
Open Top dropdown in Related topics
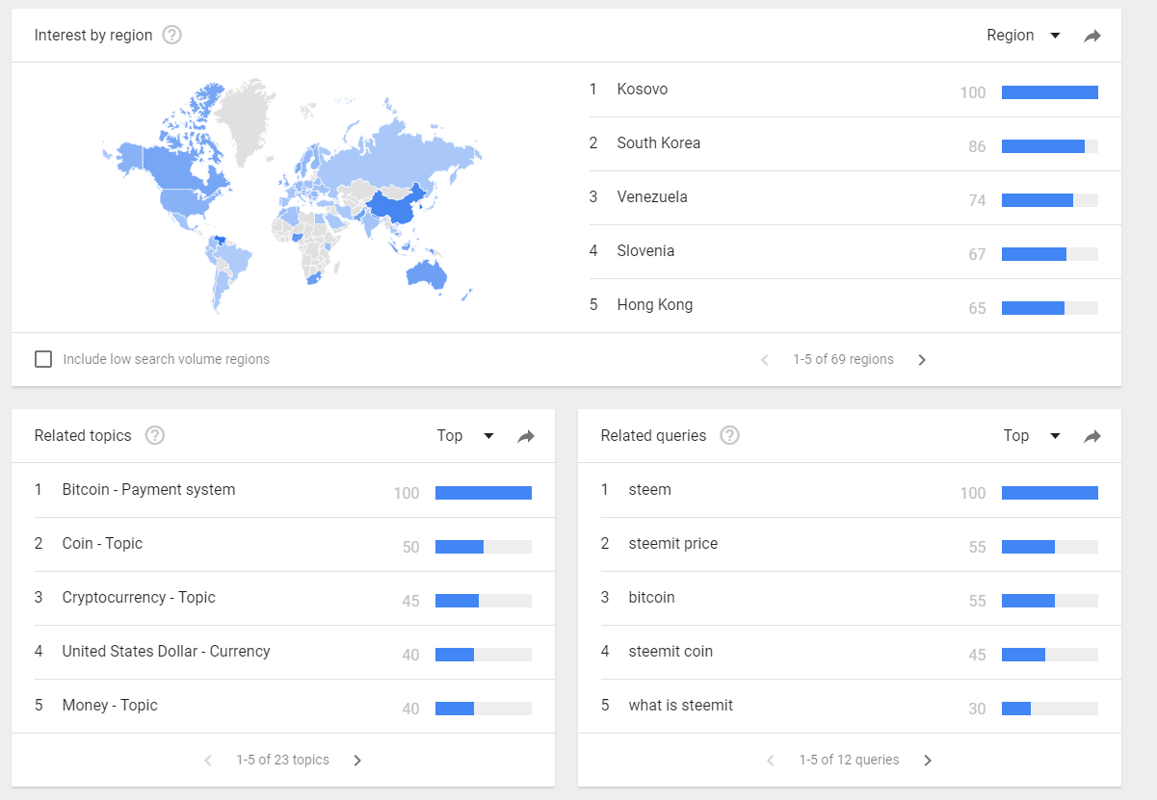pyautogui.click(x=465, y=436)
